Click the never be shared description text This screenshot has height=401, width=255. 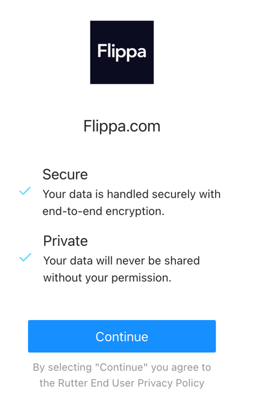pyautogui.click(x=122, y=269)
